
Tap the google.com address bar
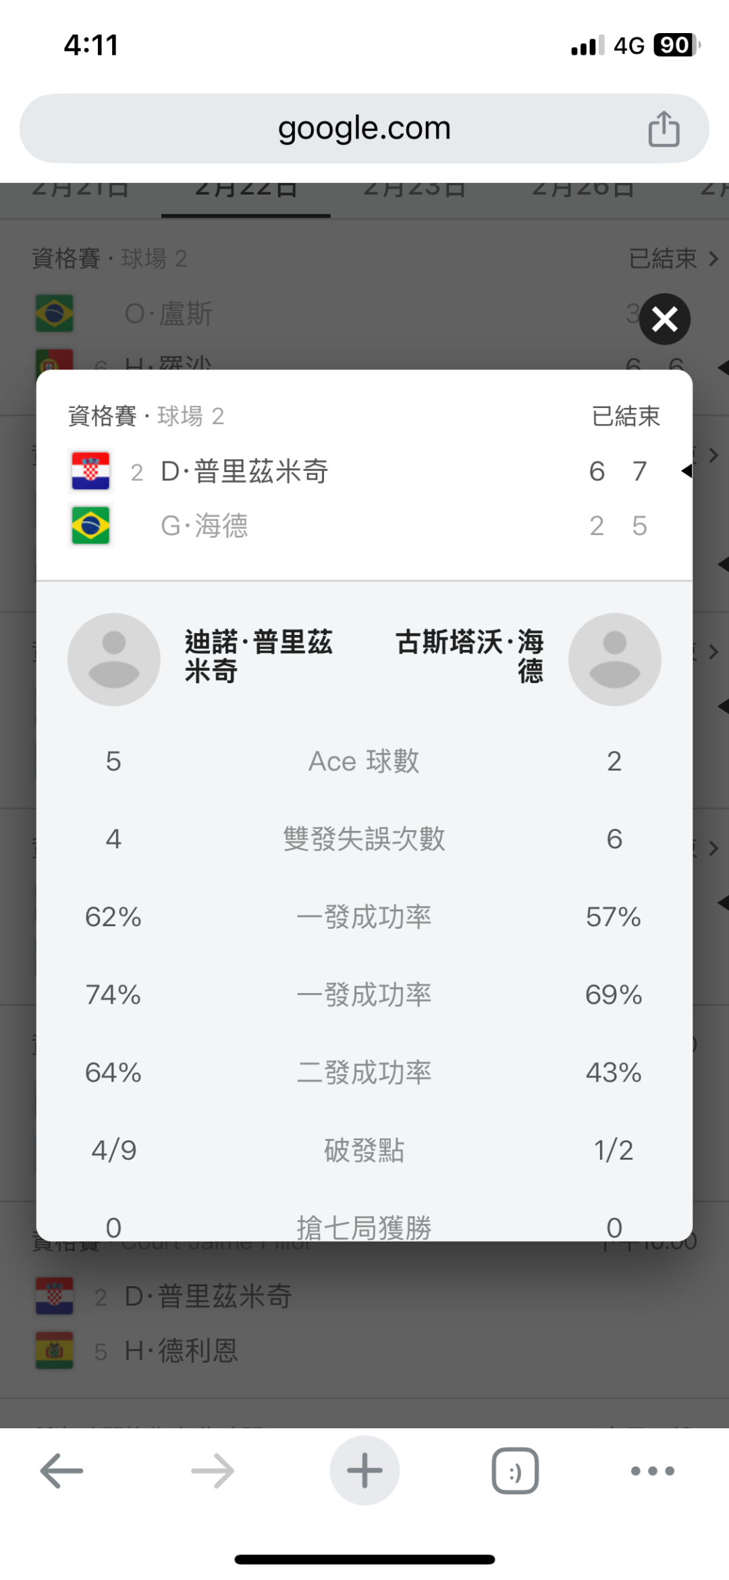click(364, 128)
